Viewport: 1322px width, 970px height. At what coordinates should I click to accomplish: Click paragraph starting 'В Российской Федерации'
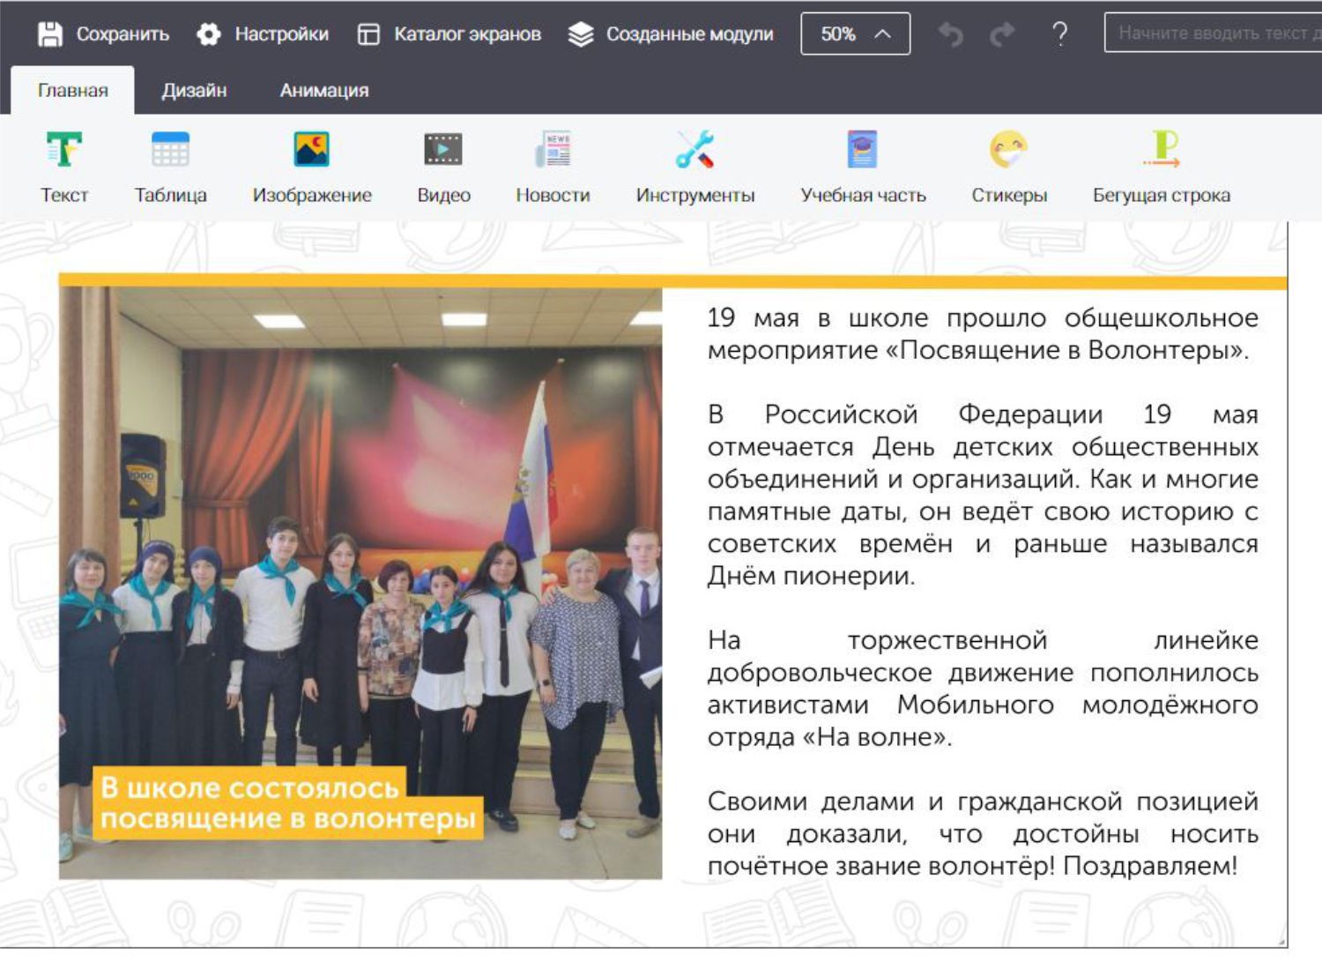click(x=983, y=495)
